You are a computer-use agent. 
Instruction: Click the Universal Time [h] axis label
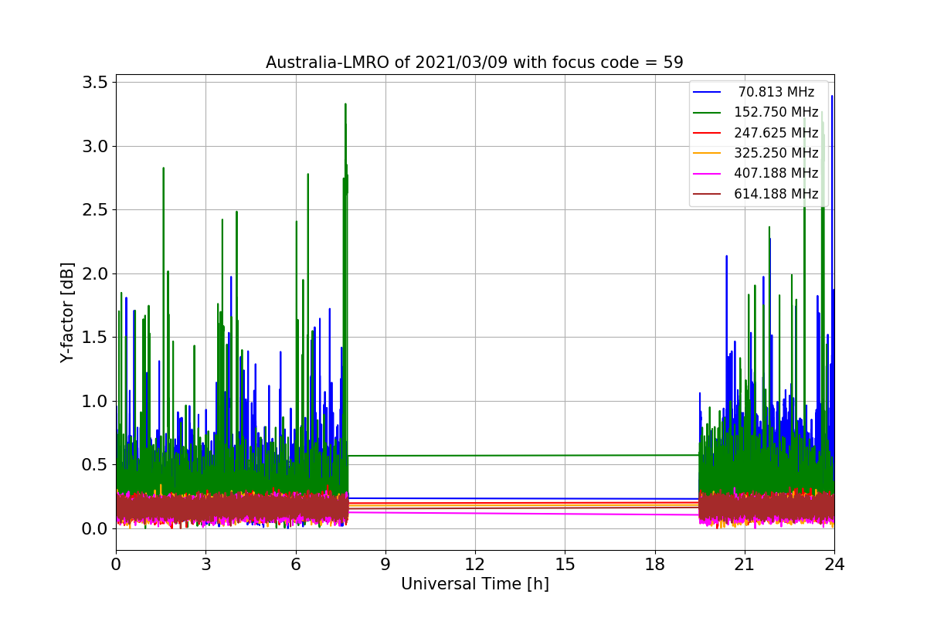(x=474, y=585)
